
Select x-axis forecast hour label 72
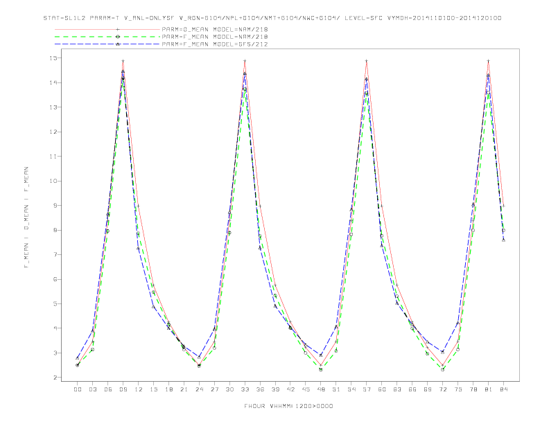(443, 389)
